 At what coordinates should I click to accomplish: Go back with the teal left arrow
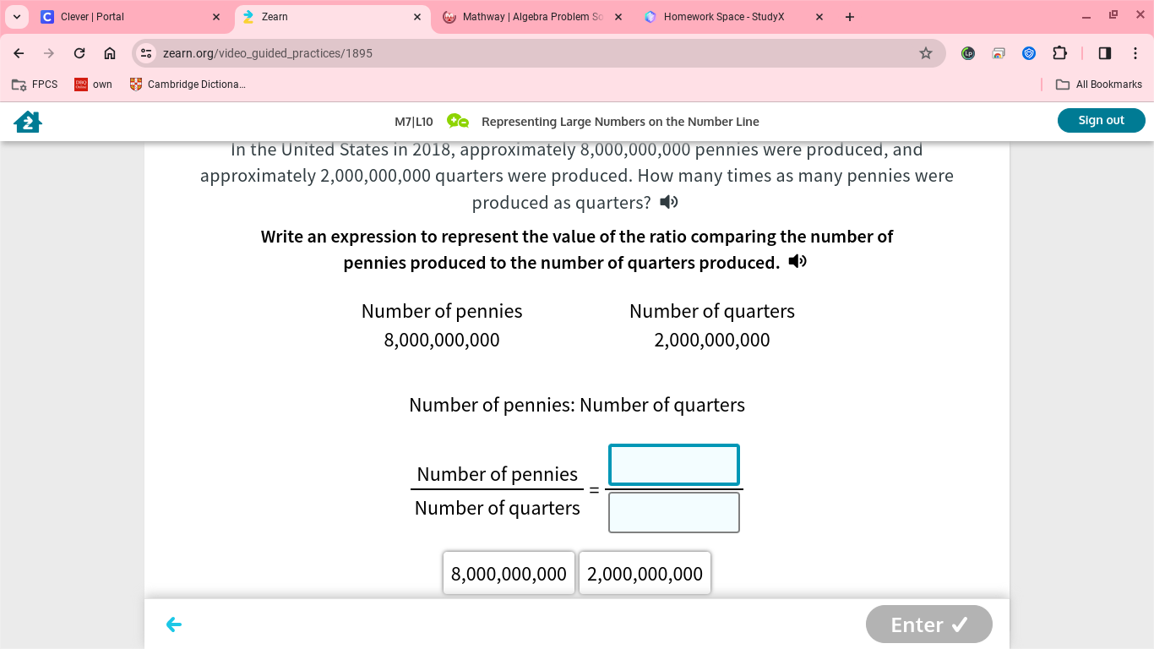(174, 624)
